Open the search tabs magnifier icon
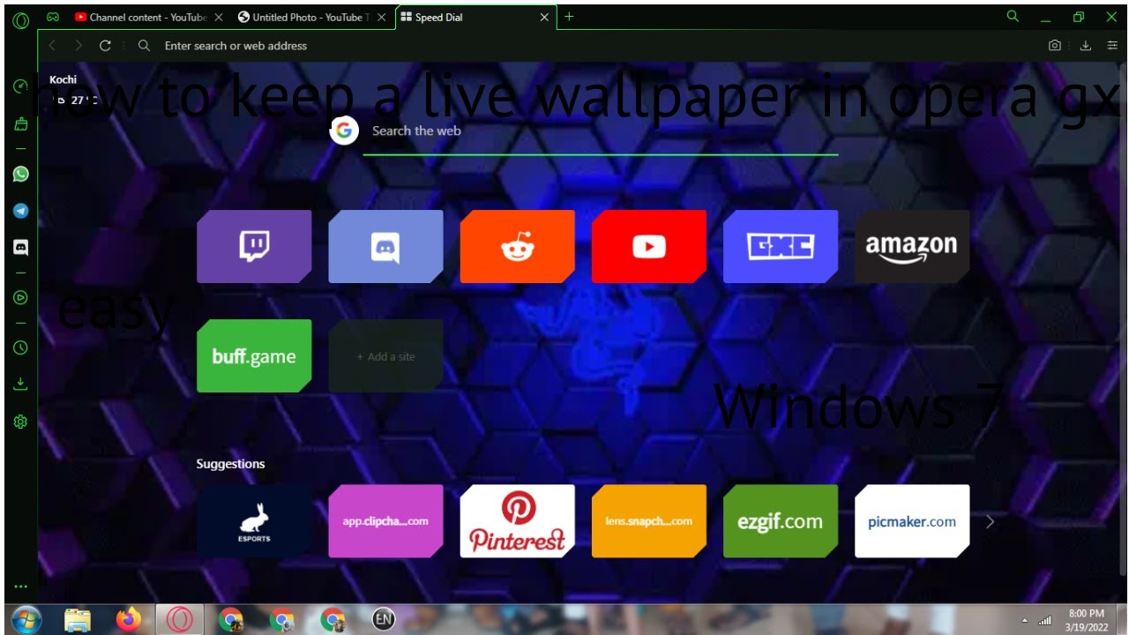 (1013, 16)
